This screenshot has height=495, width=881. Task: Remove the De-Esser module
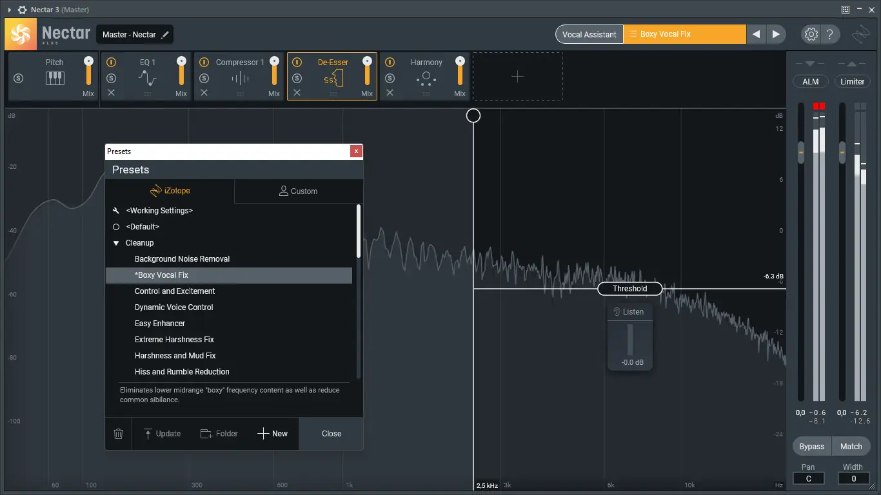pos(297,93)
